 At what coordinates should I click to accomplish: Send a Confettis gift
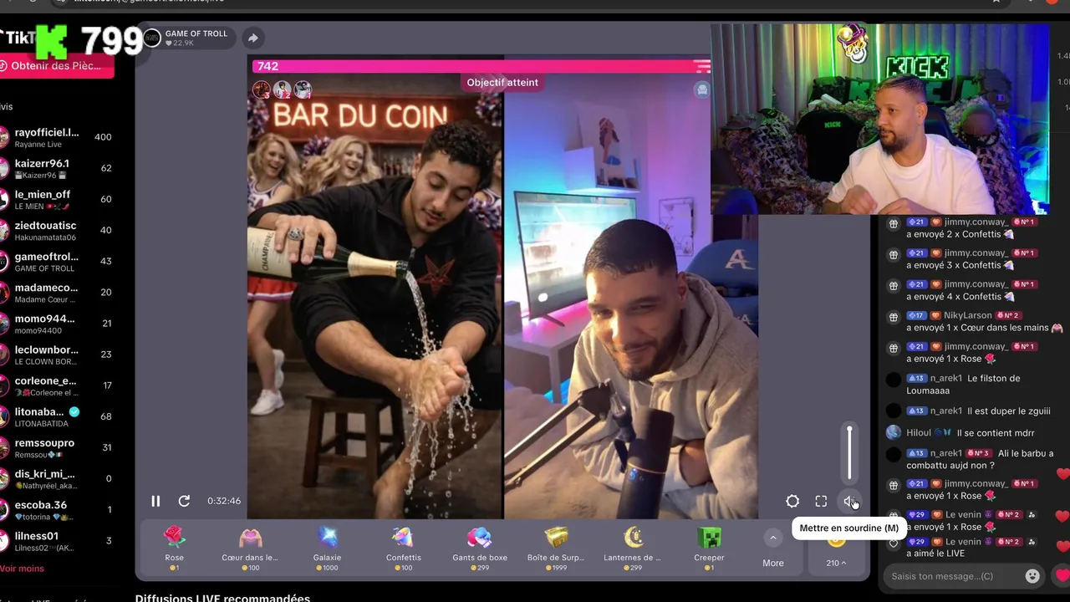tap(403, 548)
